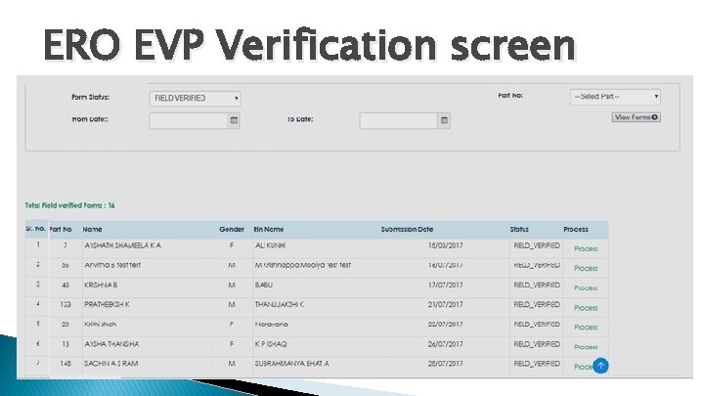Click the Part No filter label
Viewport: 704px width, 396px height.
pos(510,95)
